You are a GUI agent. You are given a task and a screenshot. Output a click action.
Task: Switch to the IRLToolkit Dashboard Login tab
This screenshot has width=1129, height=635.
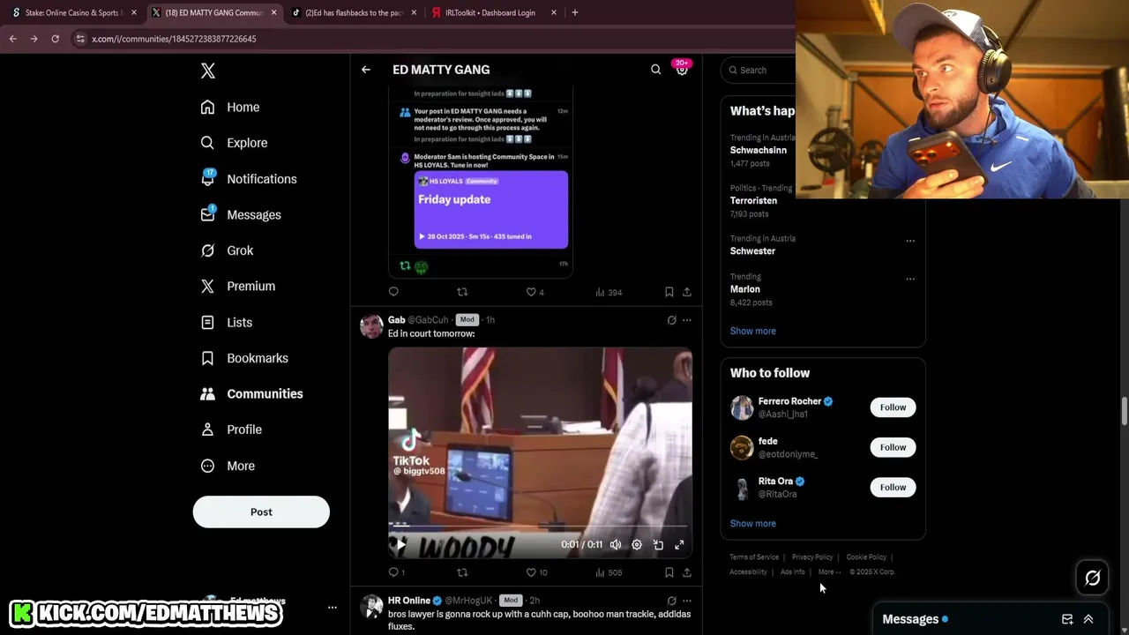click(x=494, y=12)
